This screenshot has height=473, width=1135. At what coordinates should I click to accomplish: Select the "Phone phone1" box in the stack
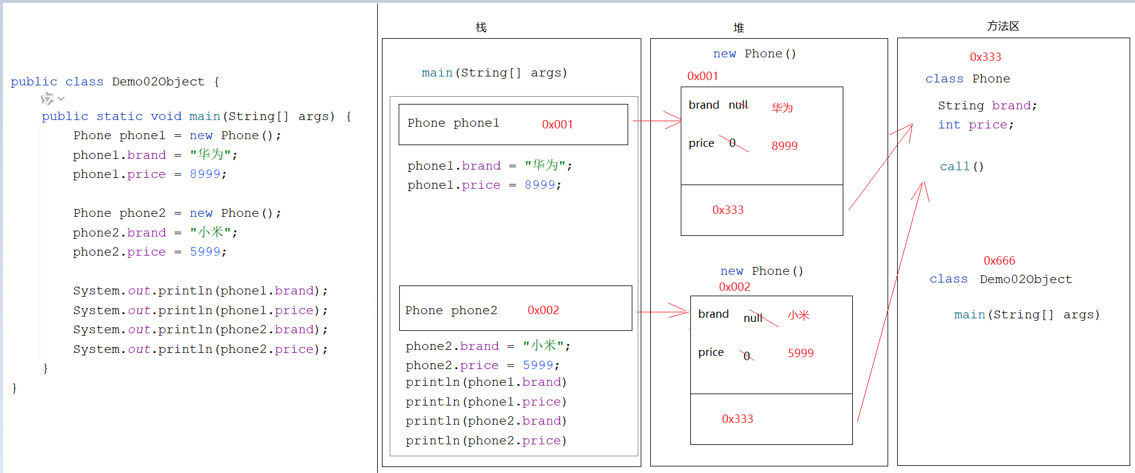coord(513,124)
